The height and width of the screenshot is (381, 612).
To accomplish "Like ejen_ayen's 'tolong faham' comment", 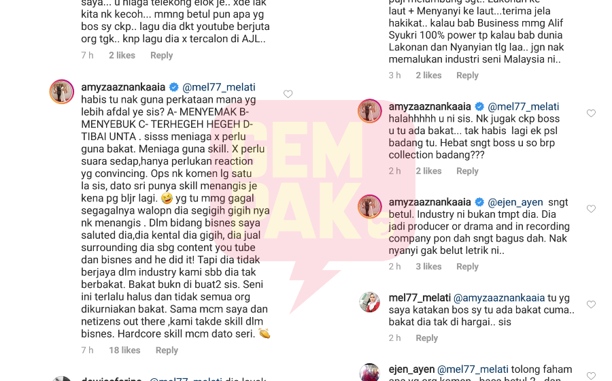I will pyautogui.click(x=592, y=376).
